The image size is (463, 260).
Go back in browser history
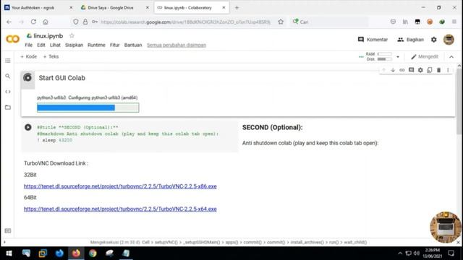[x=9, y=22]
